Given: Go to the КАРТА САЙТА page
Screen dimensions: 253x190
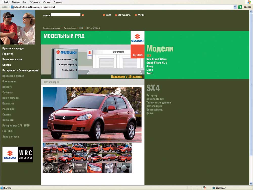Looking at the screenshot, I should (124, 15).
